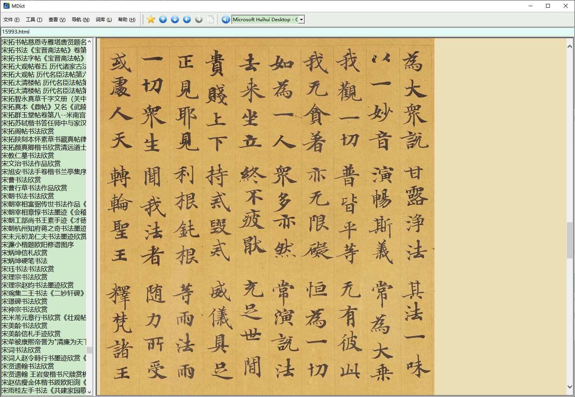Select entry 宋朝杭州知府蒋之奇书法墨迹
This screenshot has height=397, width=575.
point(44,228)
